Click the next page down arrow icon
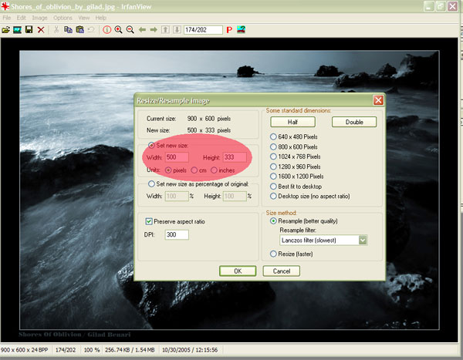This screenshot has width=463, height=360. pos(177,30)
